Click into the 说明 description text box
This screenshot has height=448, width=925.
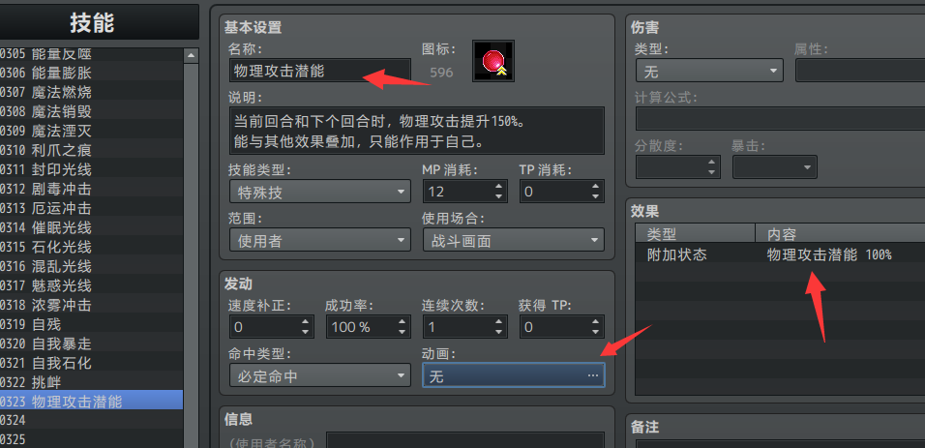[416, 131]
